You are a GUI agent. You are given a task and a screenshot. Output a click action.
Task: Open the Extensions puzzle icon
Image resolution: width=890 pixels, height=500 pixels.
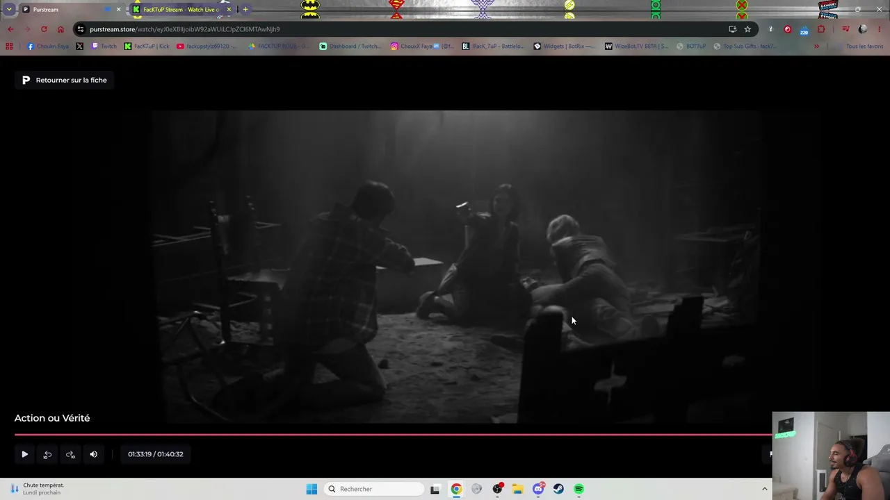coord(821,29)
